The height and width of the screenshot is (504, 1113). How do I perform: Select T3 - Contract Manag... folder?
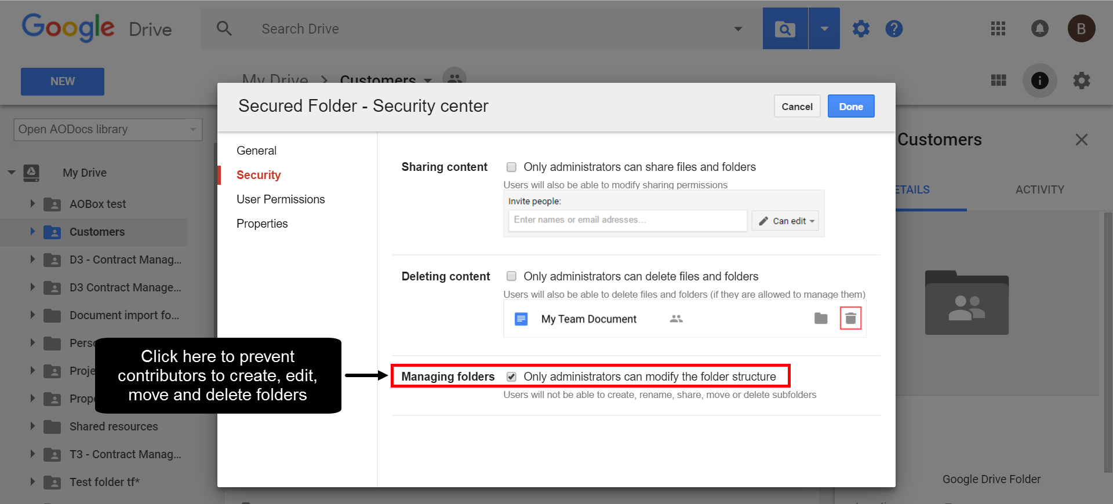click(125, 454)
